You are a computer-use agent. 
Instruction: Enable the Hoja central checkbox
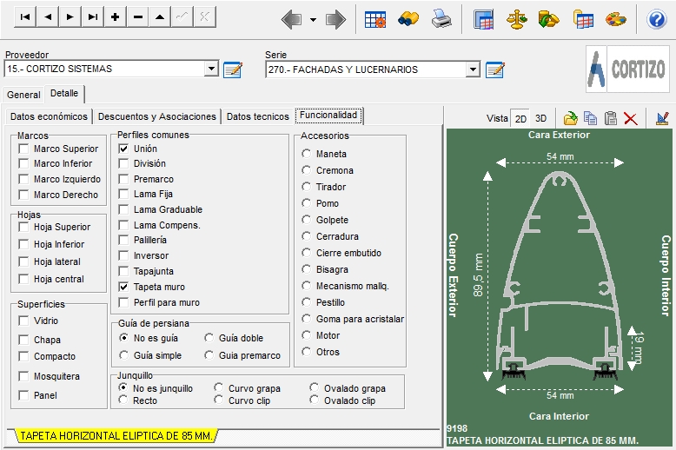(23, 280)
